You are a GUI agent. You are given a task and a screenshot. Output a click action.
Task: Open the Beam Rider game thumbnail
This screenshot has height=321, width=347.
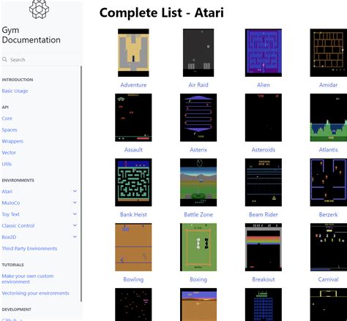coord(264,182)
